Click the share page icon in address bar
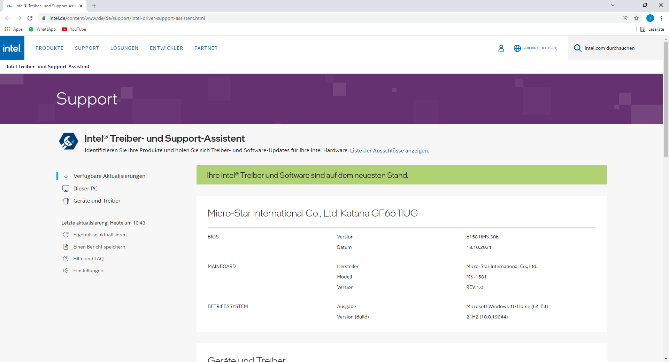The image size is (669, 362). click(625, 18)
